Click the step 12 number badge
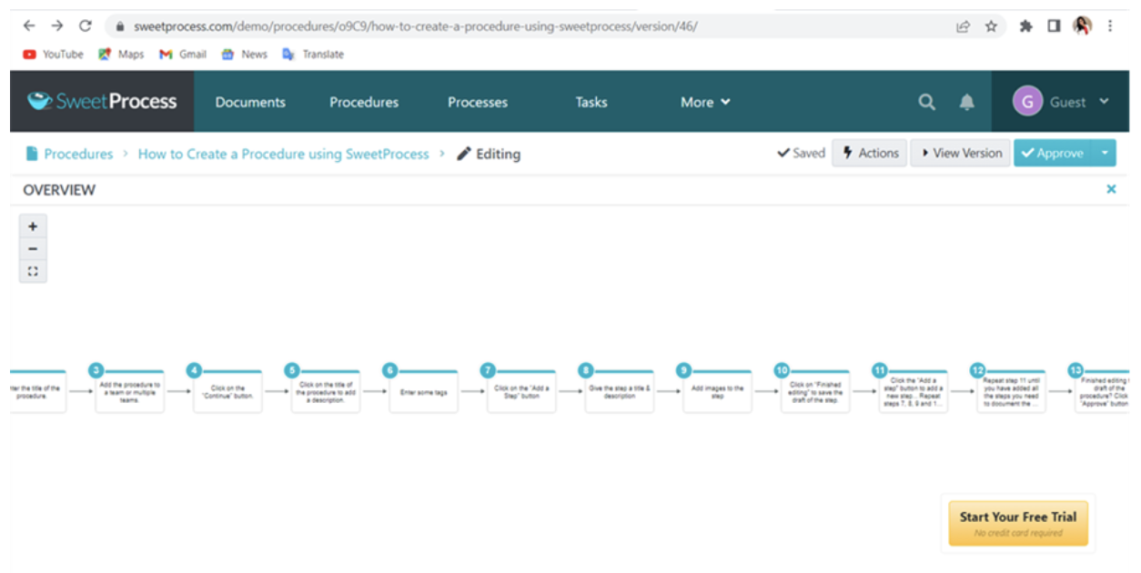 pos(977,370)
